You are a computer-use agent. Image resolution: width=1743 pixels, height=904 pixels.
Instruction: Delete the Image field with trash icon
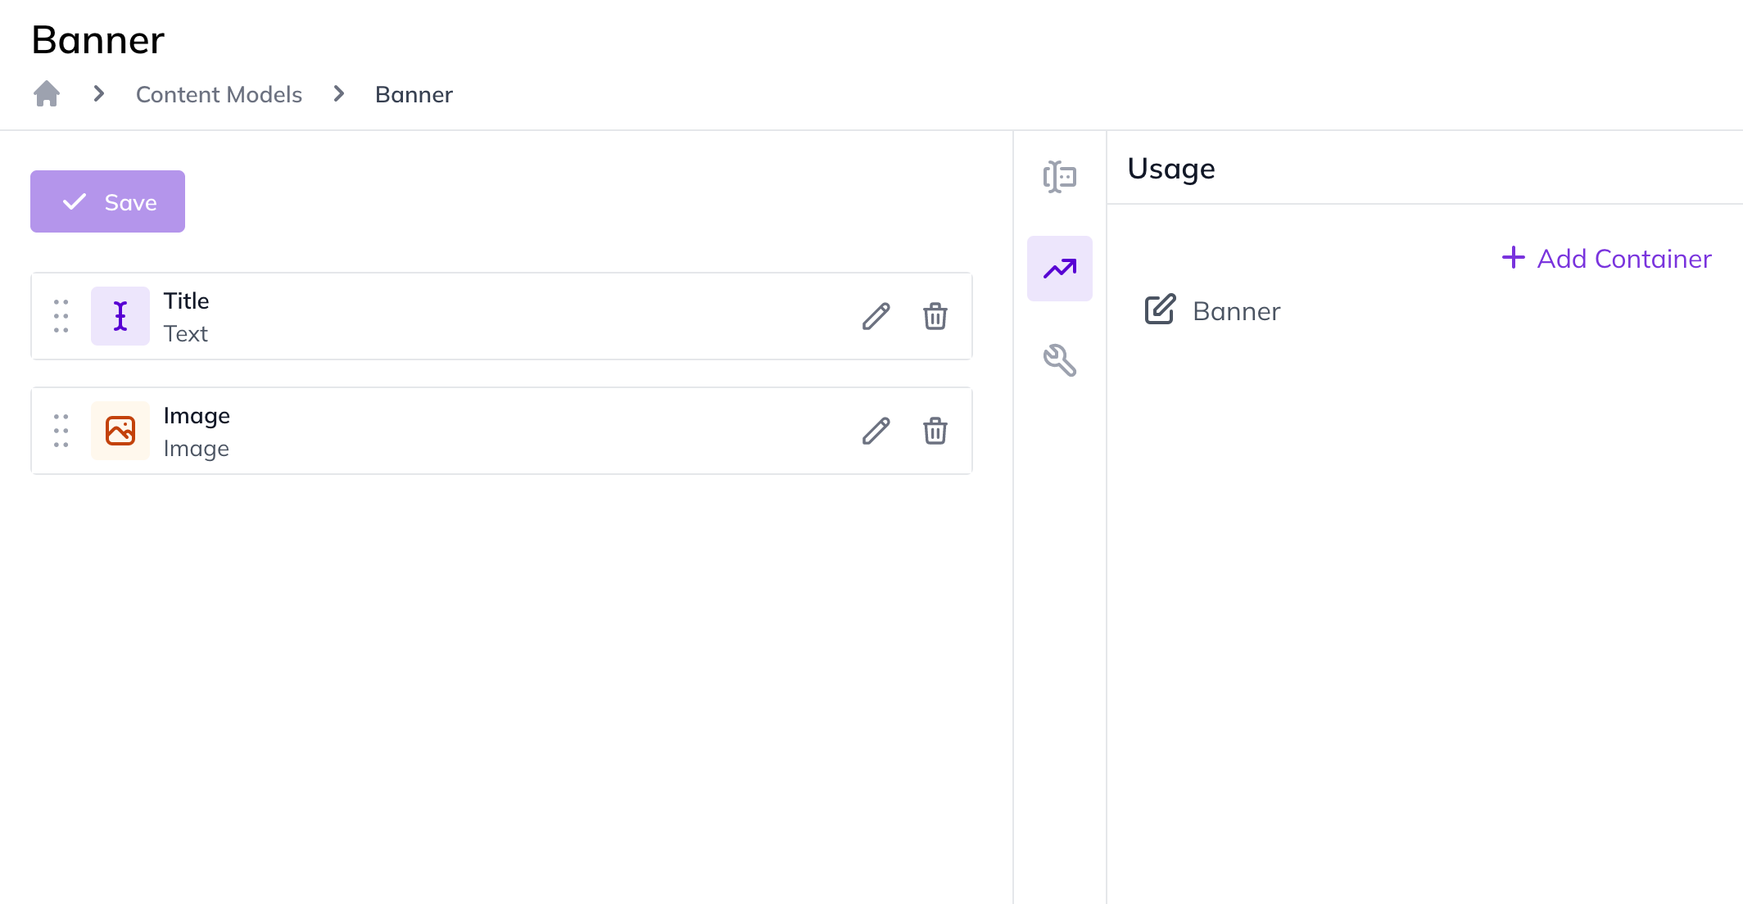pyautogui.click(x=935, y=431)
